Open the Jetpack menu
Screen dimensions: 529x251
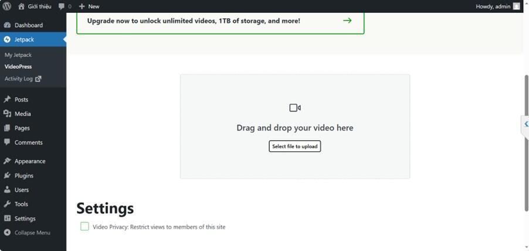[x=33, y=39]
